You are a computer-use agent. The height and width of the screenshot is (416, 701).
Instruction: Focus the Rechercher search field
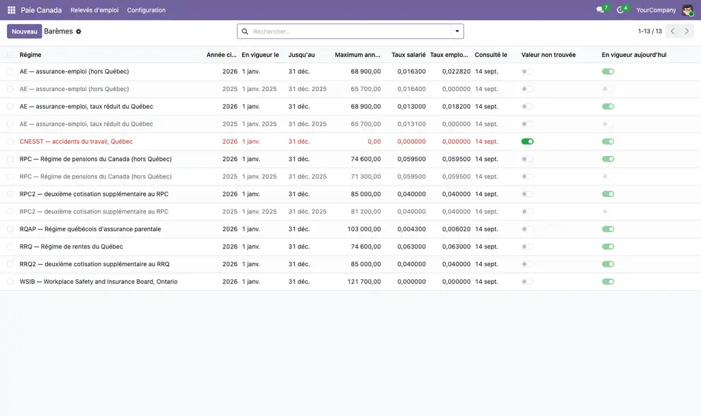tap(351, 31)
